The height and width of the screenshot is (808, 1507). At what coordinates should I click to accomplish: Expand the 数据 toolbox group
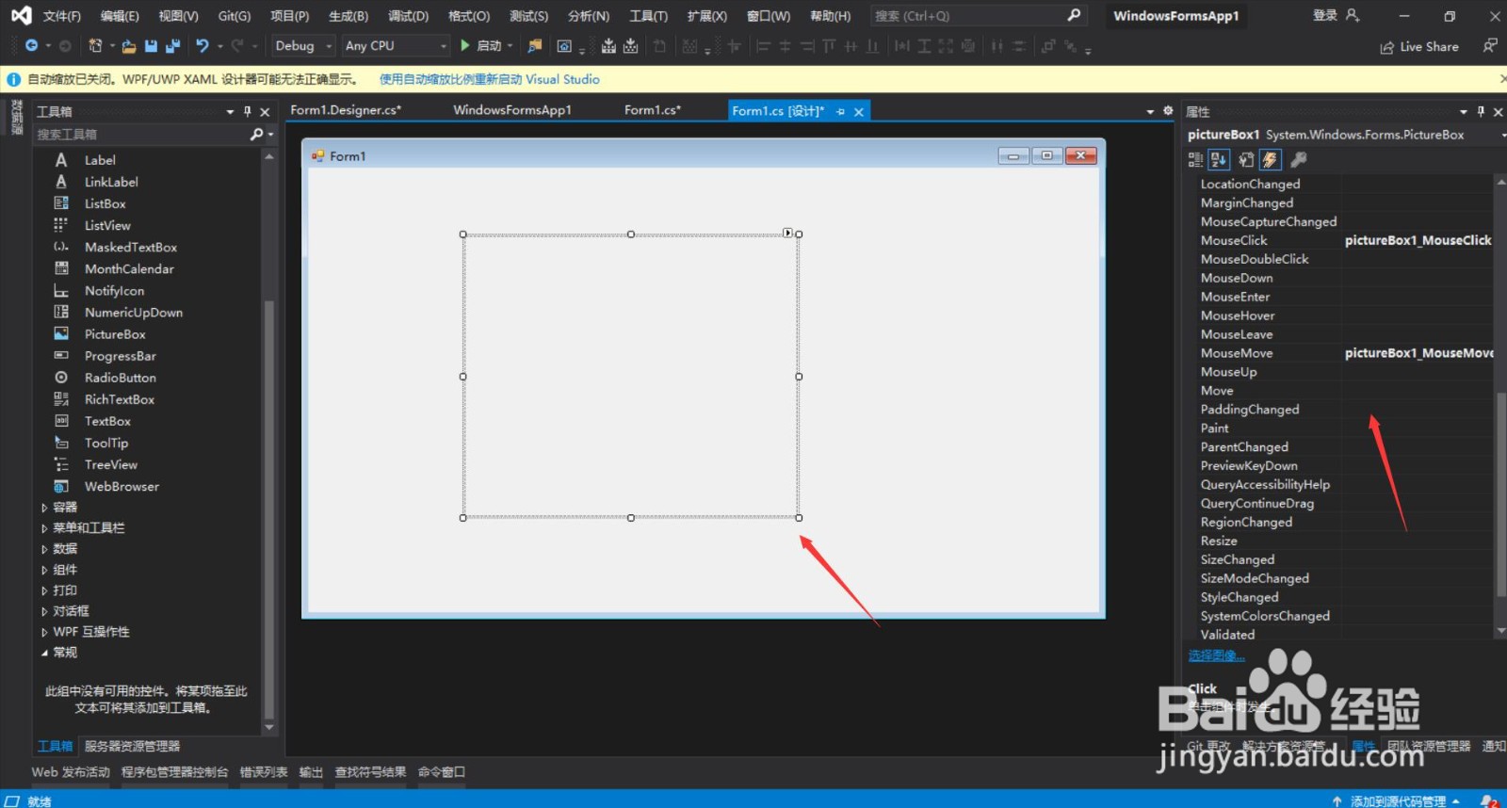pos(44,549)
